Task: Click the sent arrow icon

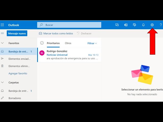Action: point(2,59)
